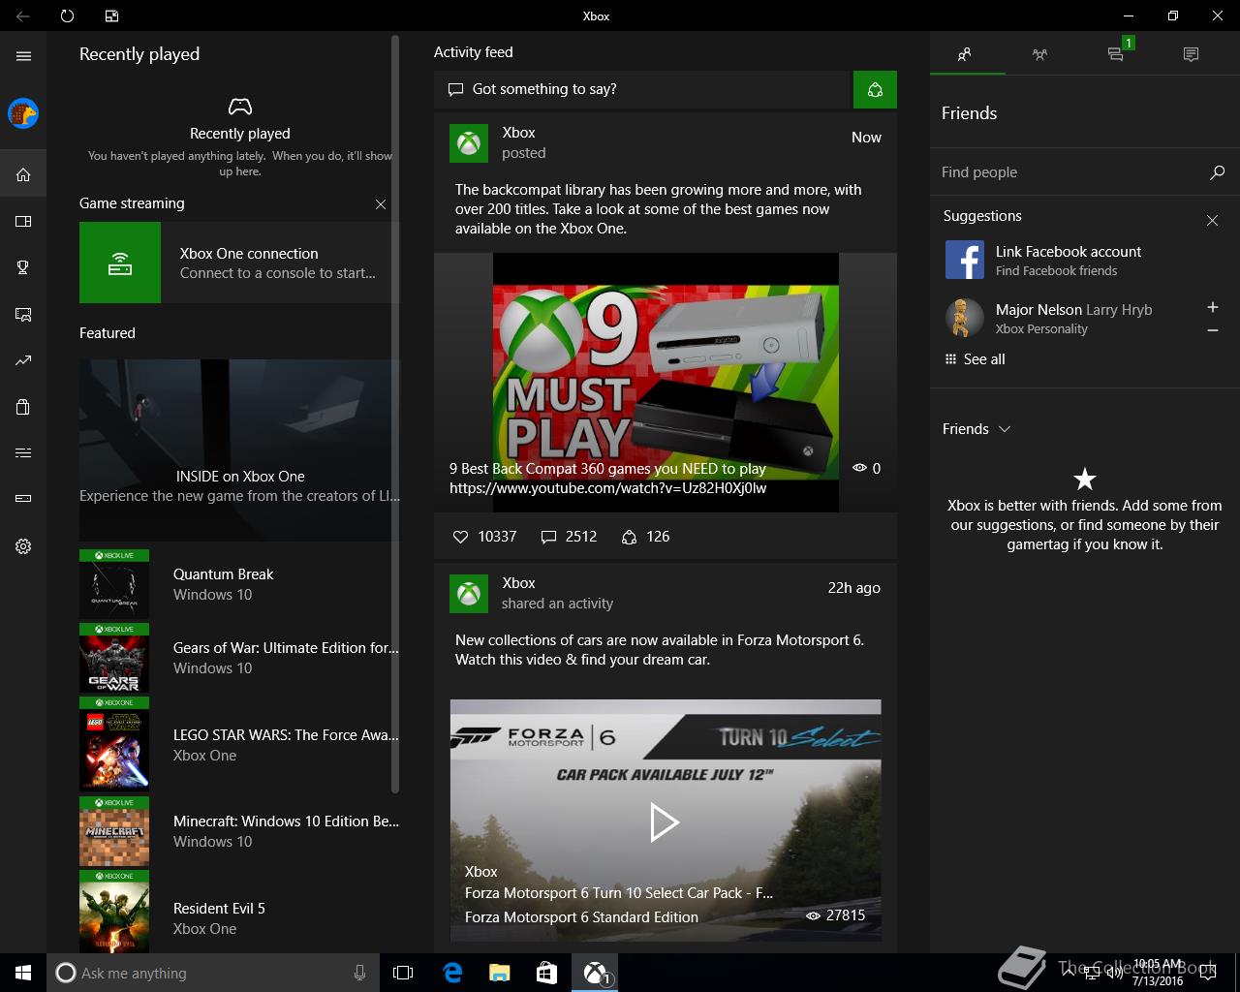Open the Settings gear icon
Screen dimensions: 1240x992
[x=23, y=546]
